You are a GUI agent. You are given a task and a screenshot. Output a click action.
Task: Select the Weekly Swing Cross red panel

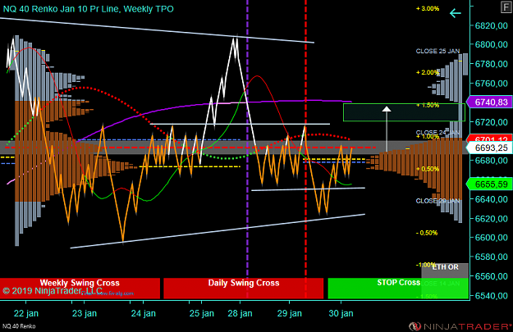click(80, 288)
